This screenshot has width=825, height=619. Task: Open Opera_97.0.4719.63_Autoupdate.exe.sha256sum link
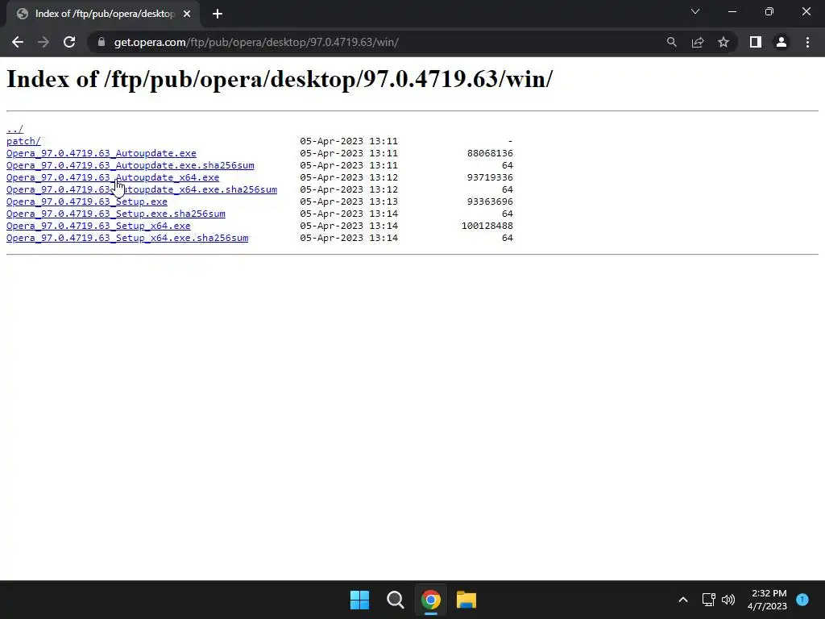pyautogui.click(x=130, y=165)
